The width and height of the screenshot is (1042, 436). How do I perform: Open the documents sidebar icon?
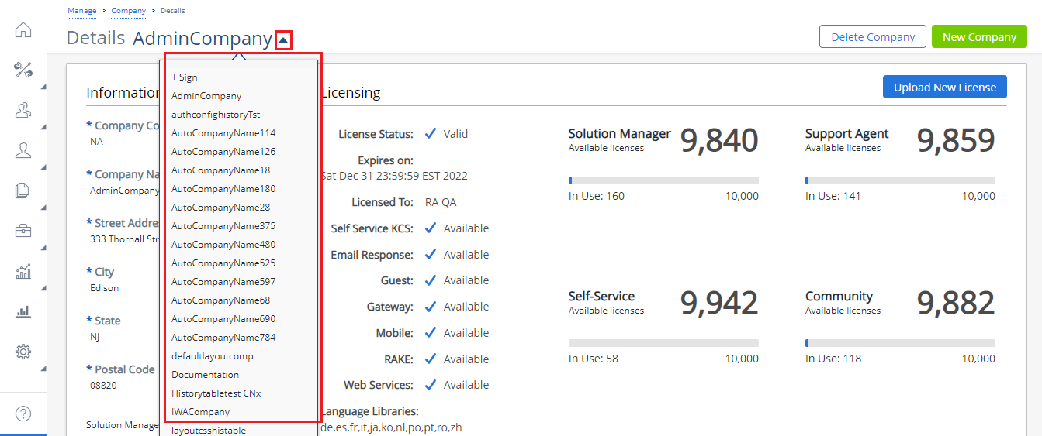pos(23,191)
